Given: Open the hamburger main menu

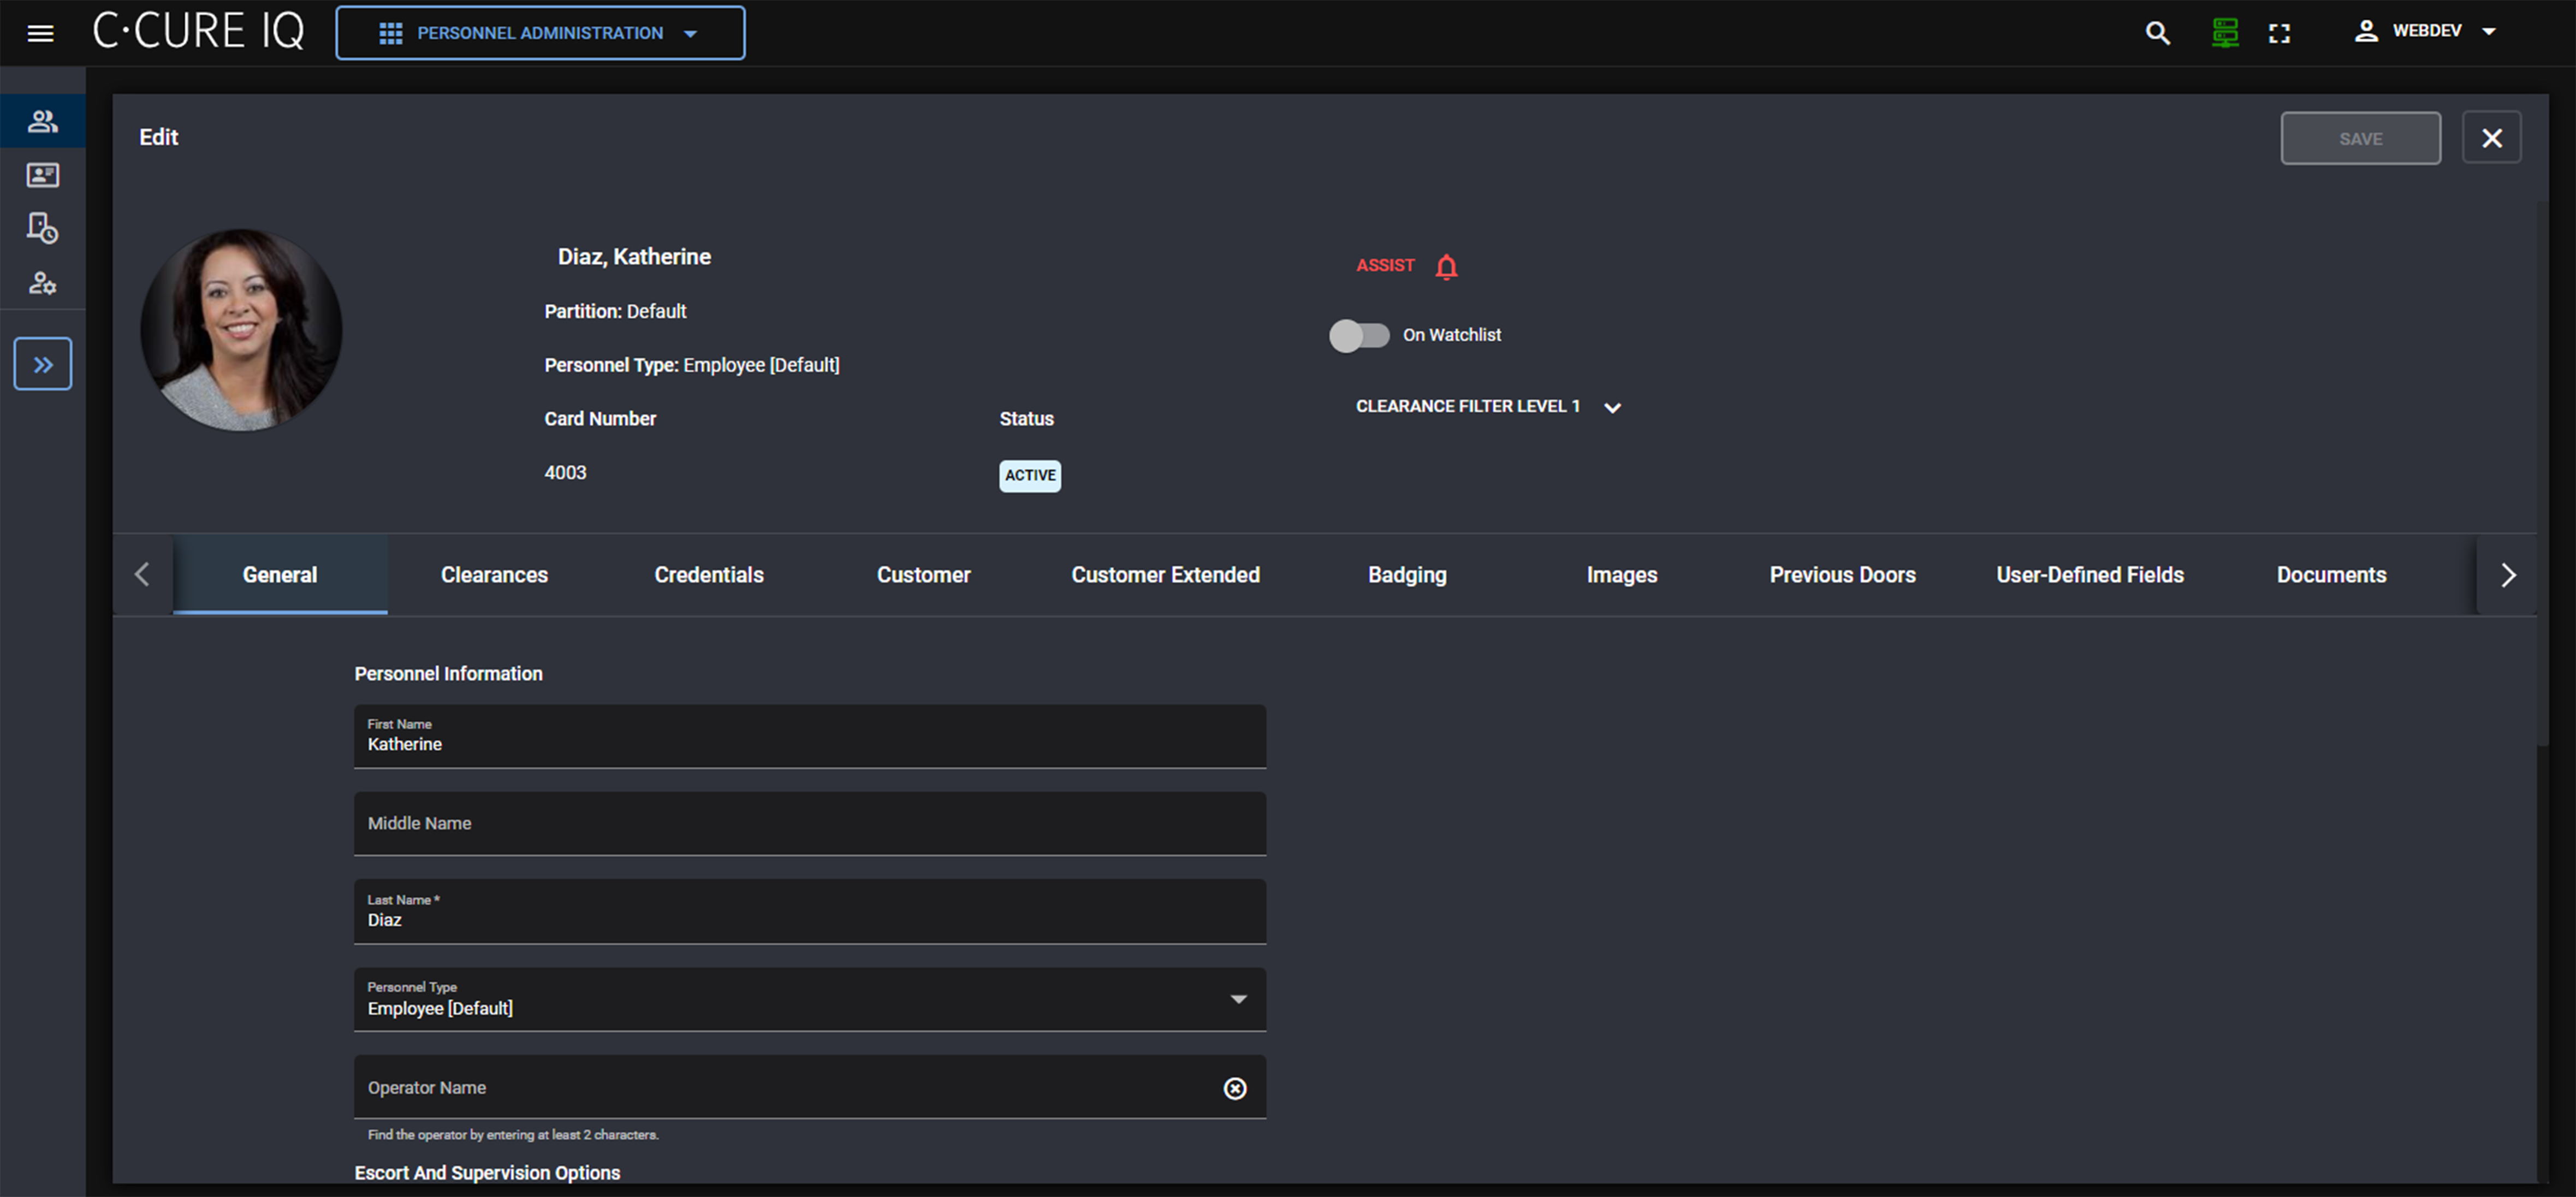Looking at the screenshot, I should [40, 33].
